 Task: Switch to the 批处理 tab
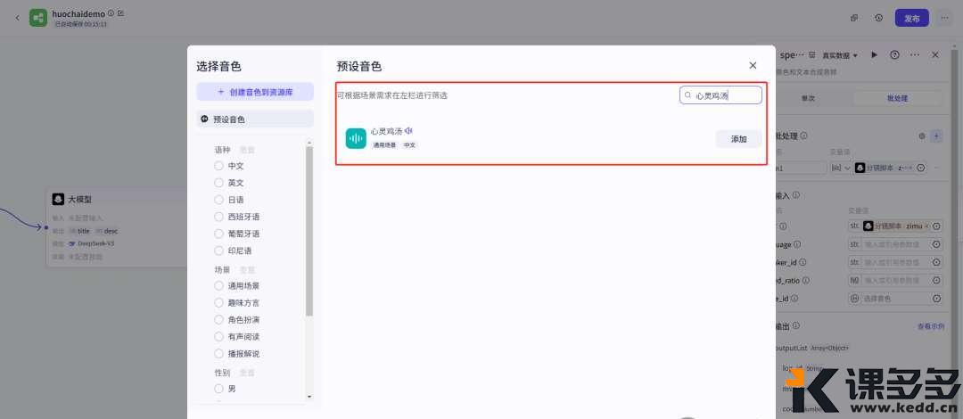897,98
